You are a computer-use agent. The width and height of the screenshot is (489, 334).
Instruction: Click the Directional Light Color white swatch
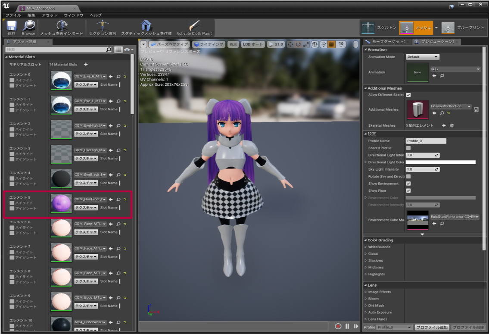(441, 162)
